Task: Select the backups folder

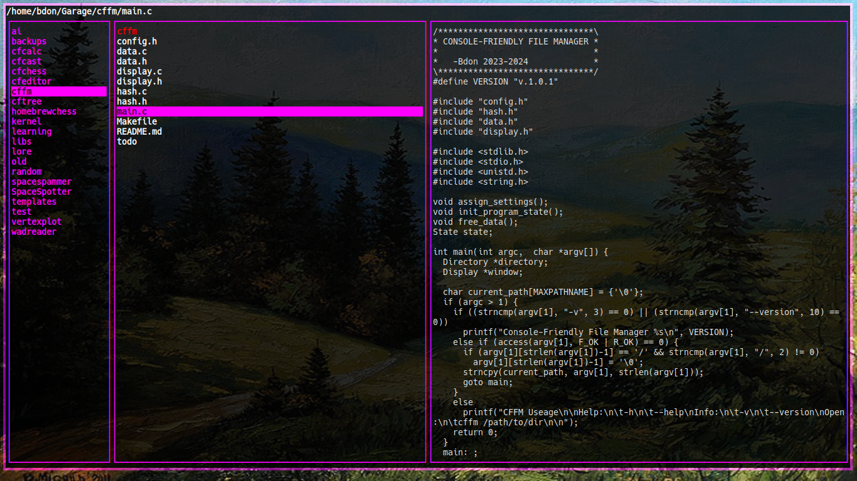Action: (x=29, y=41)
